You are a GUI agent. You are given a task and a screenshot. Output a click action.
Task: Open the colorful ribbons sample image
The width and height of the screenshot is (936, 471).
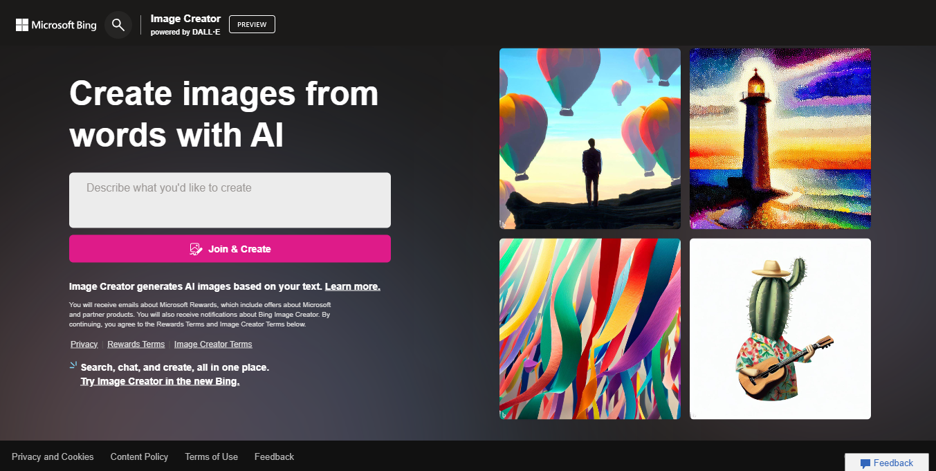point(590,329)
